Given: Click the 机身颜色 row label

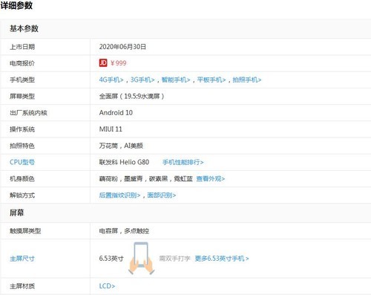Looking at the screenshot, I should (x=22, y=178).
